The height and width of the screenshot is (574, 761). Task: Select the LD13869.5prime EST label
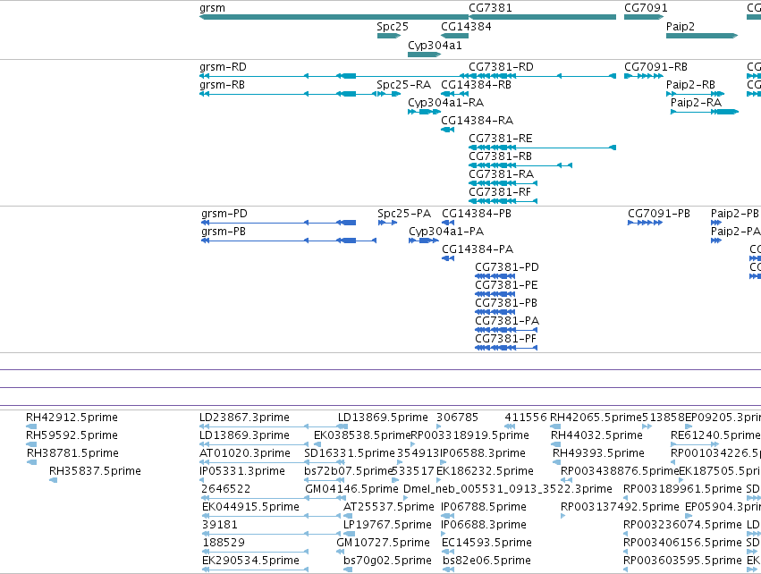click(x=384, y=418)
